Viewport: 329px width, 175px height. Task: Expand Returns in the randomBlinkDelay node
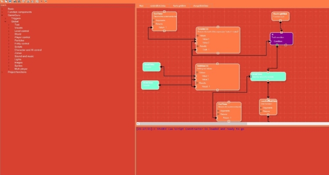(x=261, y=111)
